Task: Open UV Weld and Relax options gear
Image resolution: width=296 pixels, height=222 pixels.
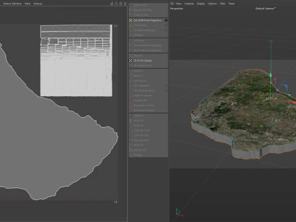Action: coord(166,30)
